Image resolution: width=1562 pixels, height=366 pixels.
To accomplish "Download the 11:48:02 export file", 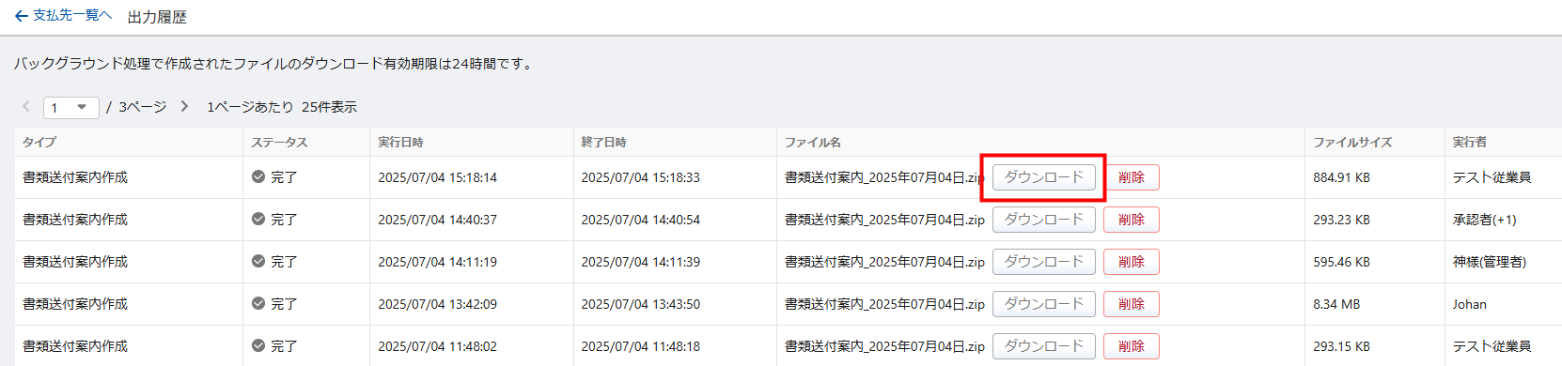I will pos(1044,346).
